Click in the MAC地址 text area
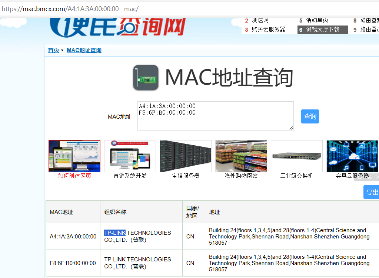Screen dimensions: 379x278 (215, 116)
